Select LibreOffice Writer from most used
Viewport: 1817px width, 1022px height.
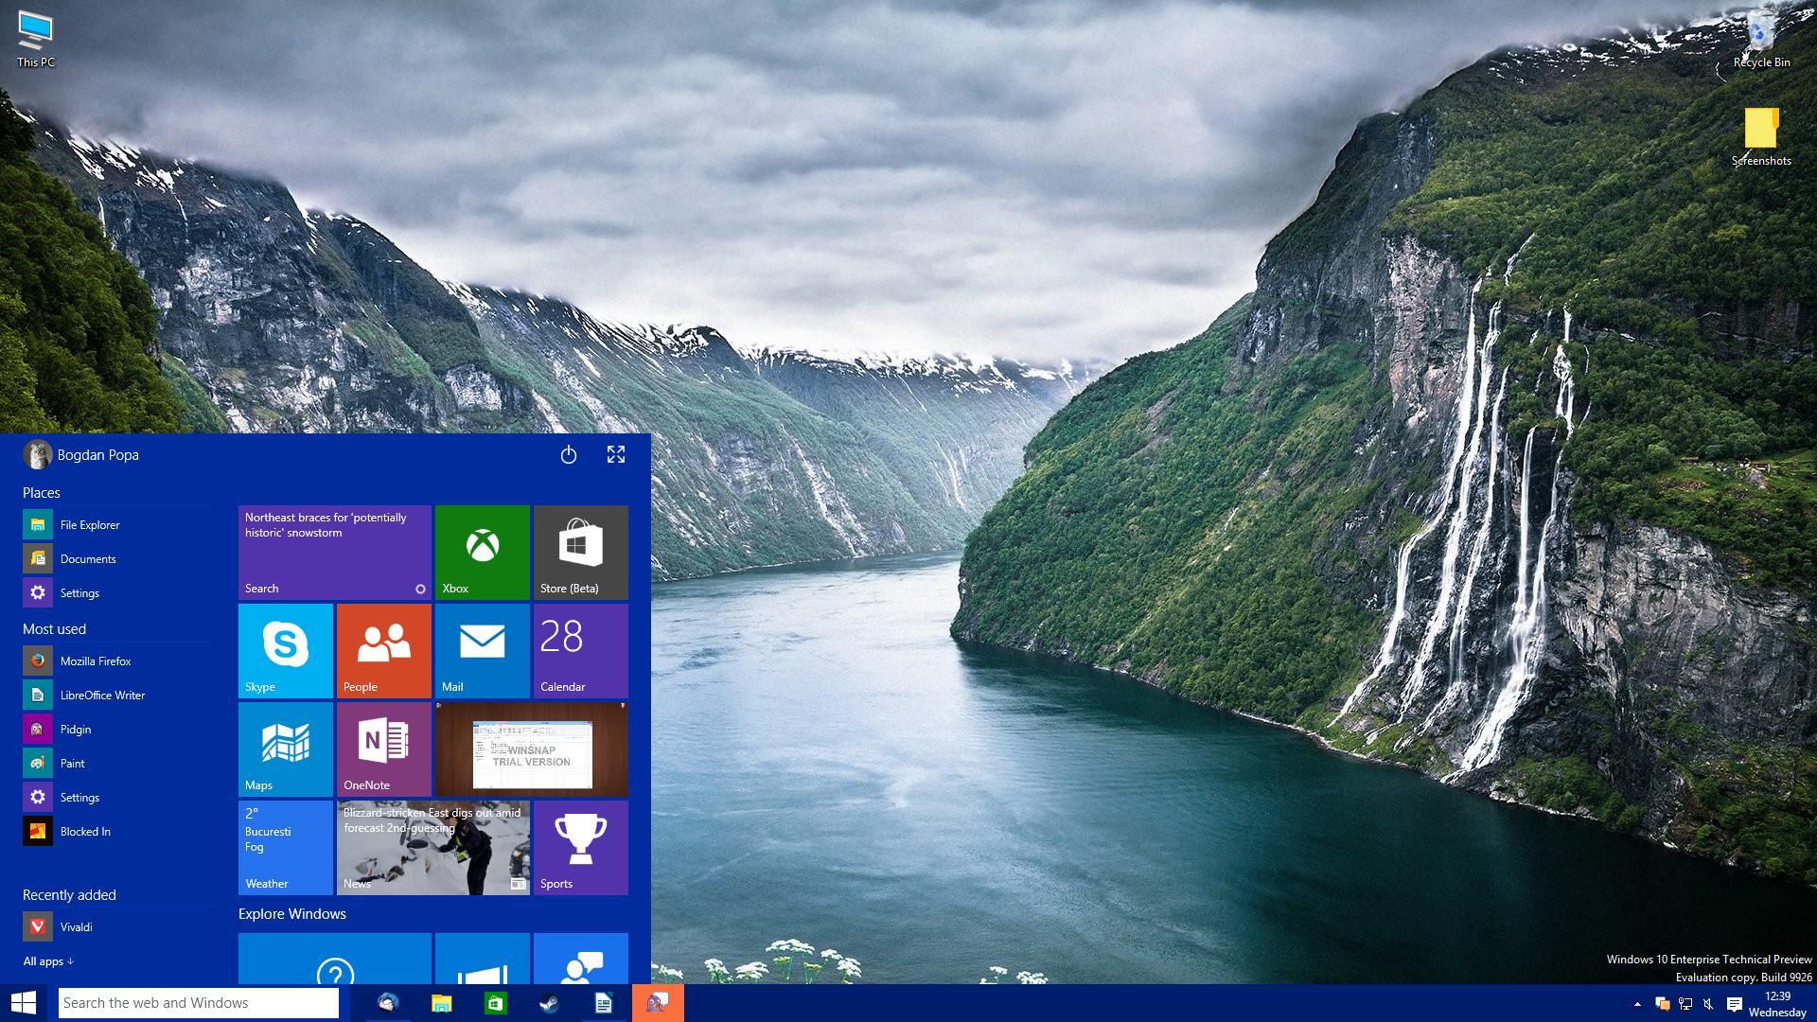pos(102,696)
